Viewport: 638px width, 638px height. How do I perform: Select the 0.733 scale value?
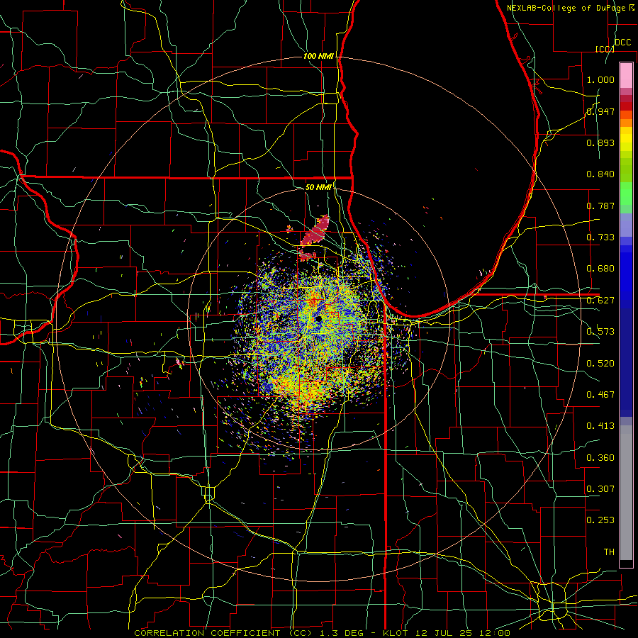coord(600,237)
